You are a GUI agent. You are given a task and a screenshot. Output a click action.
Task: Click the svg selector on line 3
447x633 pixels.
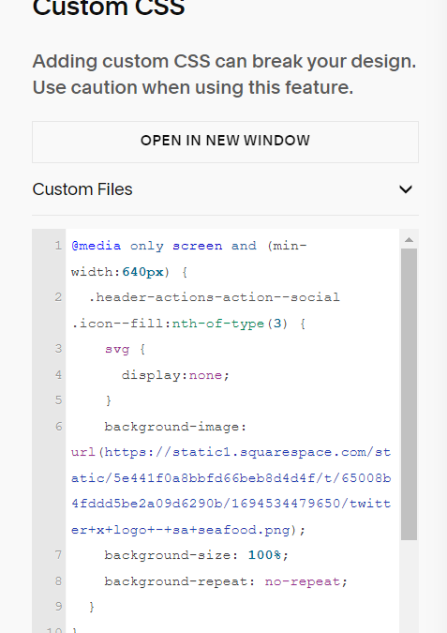click(117, 349)
